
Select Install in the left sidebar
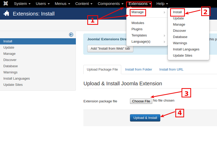tap(38, 41)
